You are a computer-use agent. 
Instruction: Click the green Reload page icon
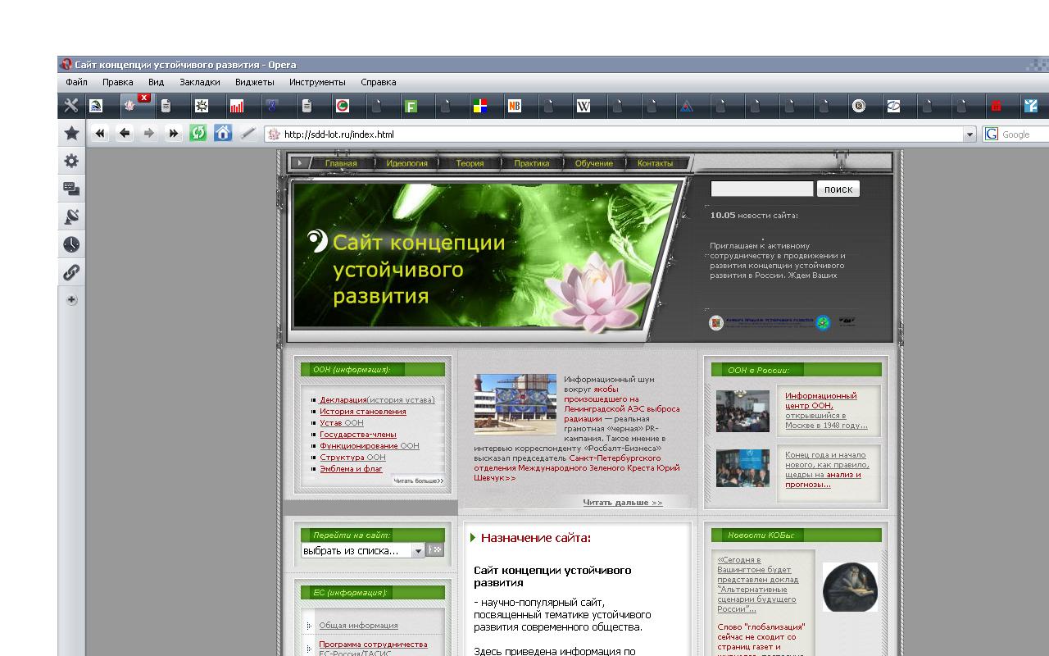[x=198, y=134]
